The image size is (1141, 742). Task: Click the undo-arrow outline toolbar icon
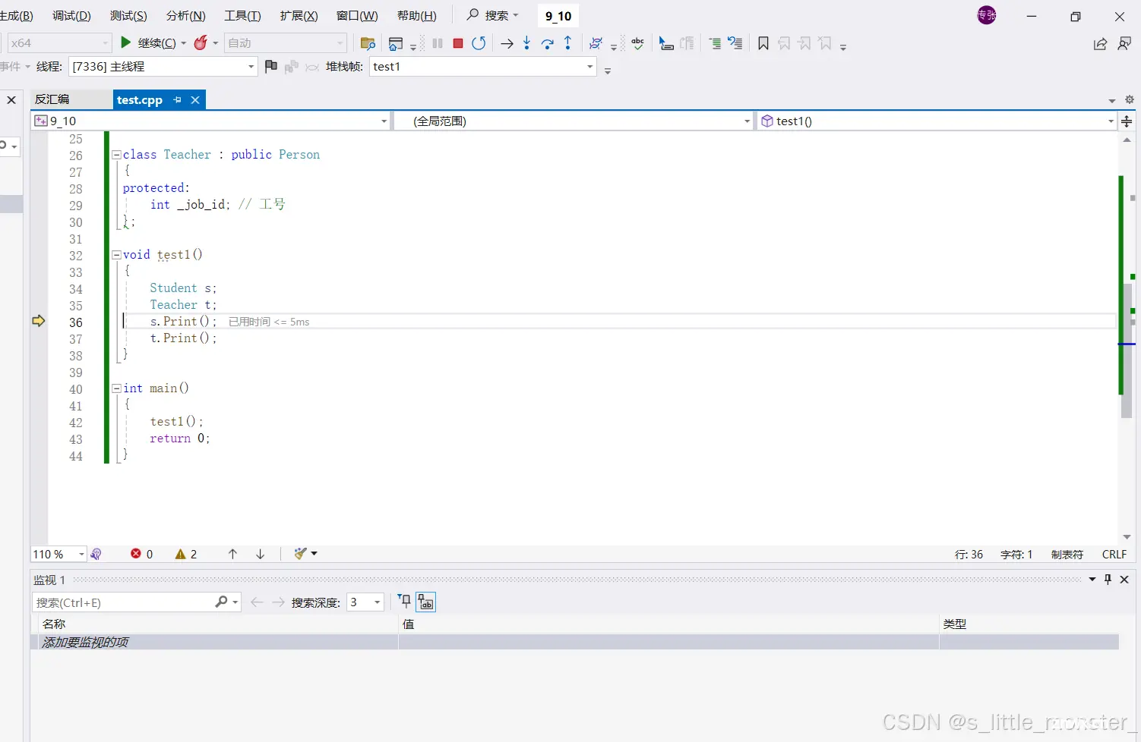[x=735, y=43]
